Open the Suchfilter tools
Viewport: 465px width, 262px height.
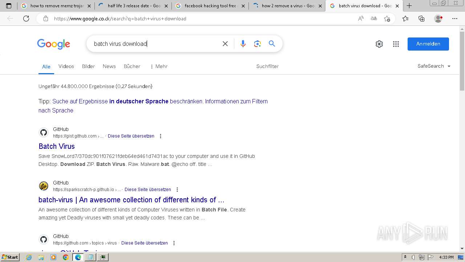tap(267, 66)
